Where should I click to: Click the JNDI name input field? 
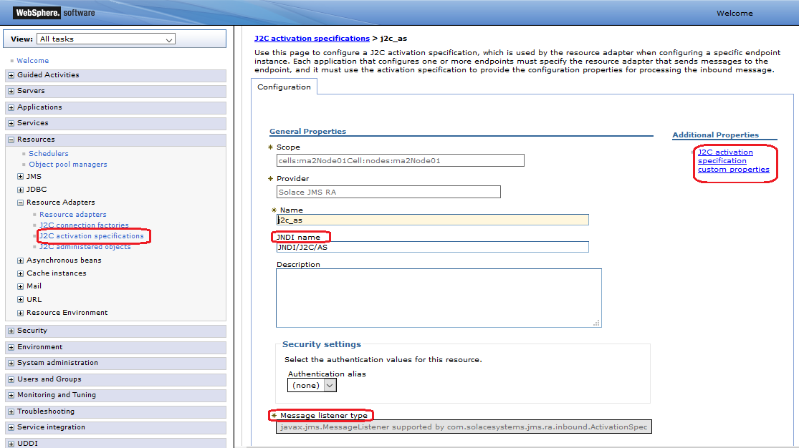point(432,247)
